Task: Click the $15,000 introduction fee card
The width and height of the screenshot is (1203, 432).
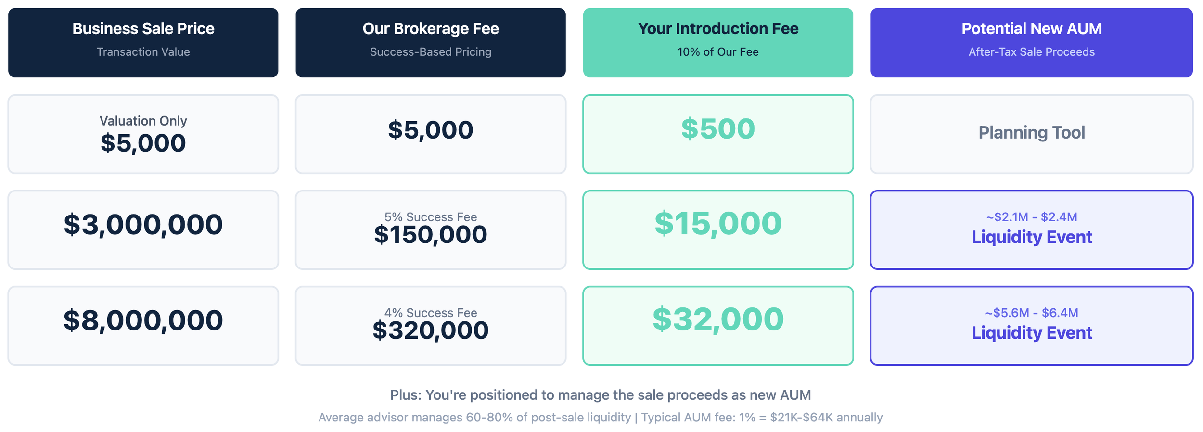Action: coord(718,230)
